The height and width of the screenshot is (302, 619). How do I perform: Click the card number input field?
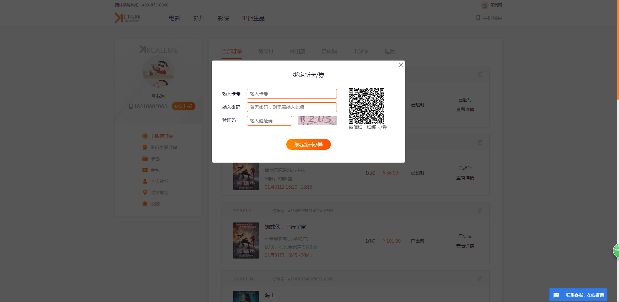coord(291,94)
